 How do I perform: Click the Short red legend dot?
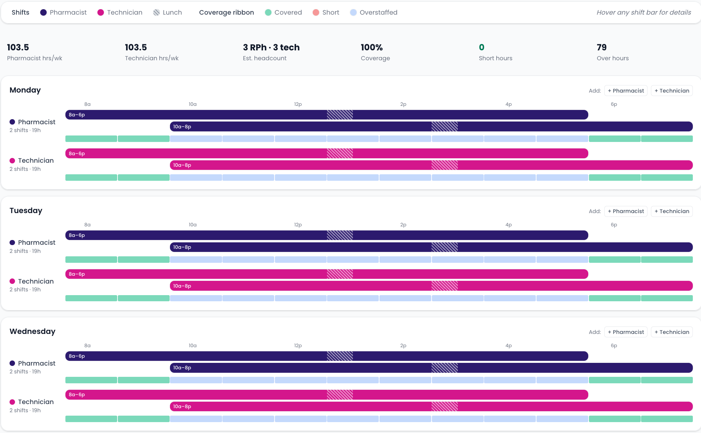click(316, 13)
